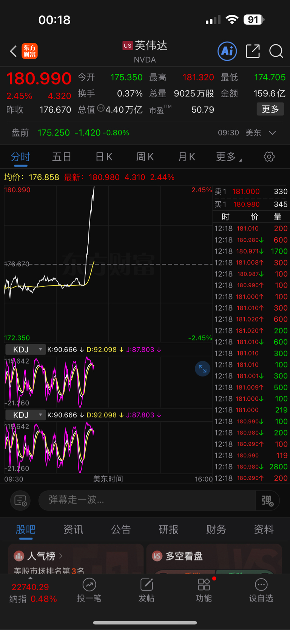
Task: Tap the 投一笔 icon
Action: pyautogui.click(x=89, y=590)
